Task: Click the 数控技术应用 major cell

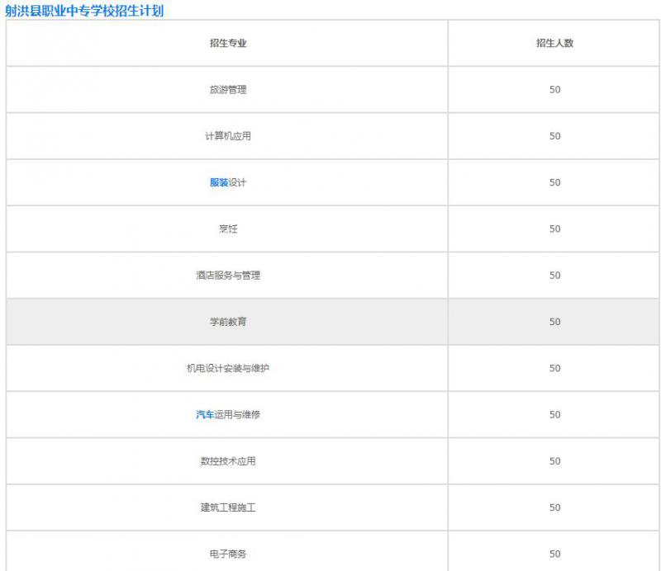Action: tap(228, 460)
